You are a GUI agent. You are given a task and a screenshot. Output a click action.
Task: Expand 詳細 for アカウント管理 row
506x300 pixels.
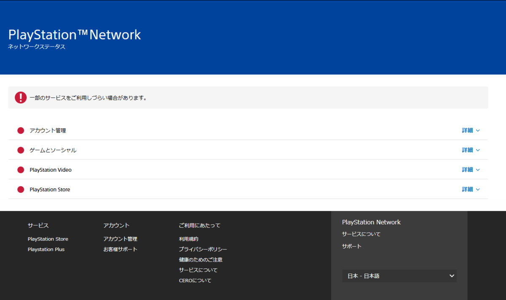click(471, 130)
